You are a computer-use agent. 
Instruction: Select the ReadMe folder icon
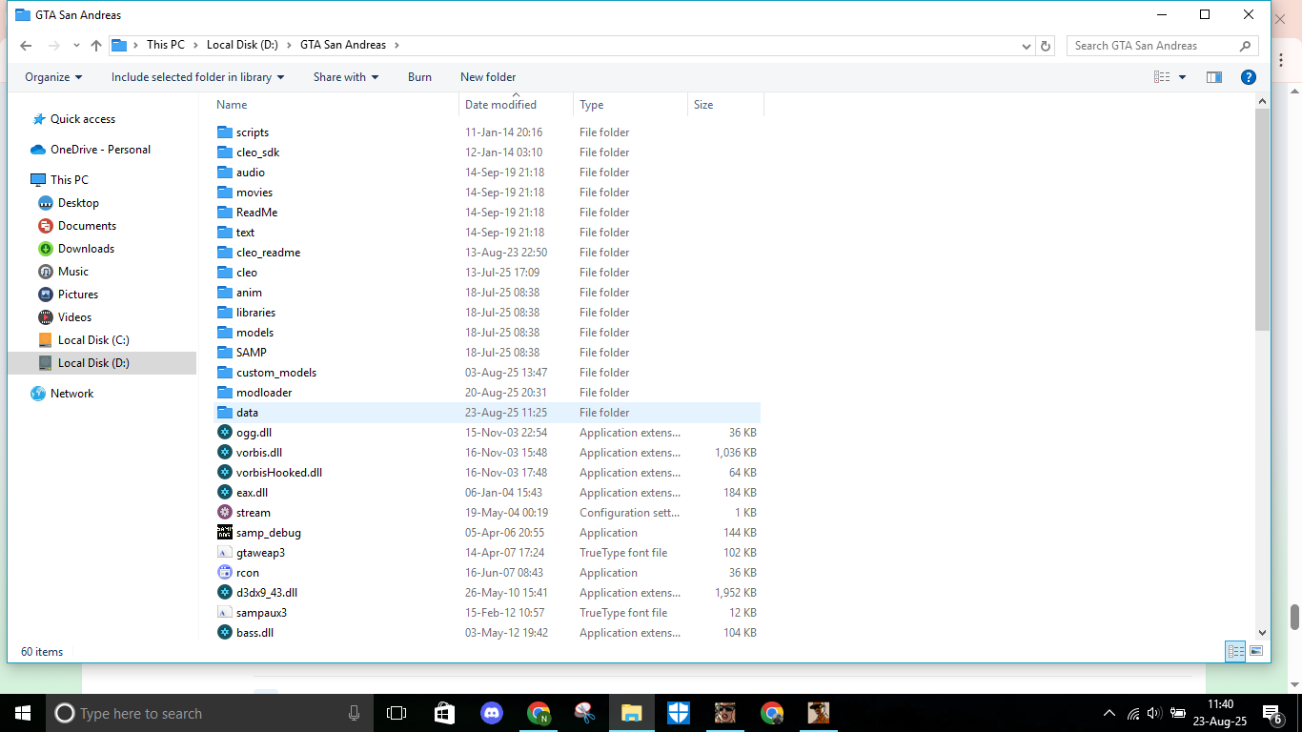225,213
